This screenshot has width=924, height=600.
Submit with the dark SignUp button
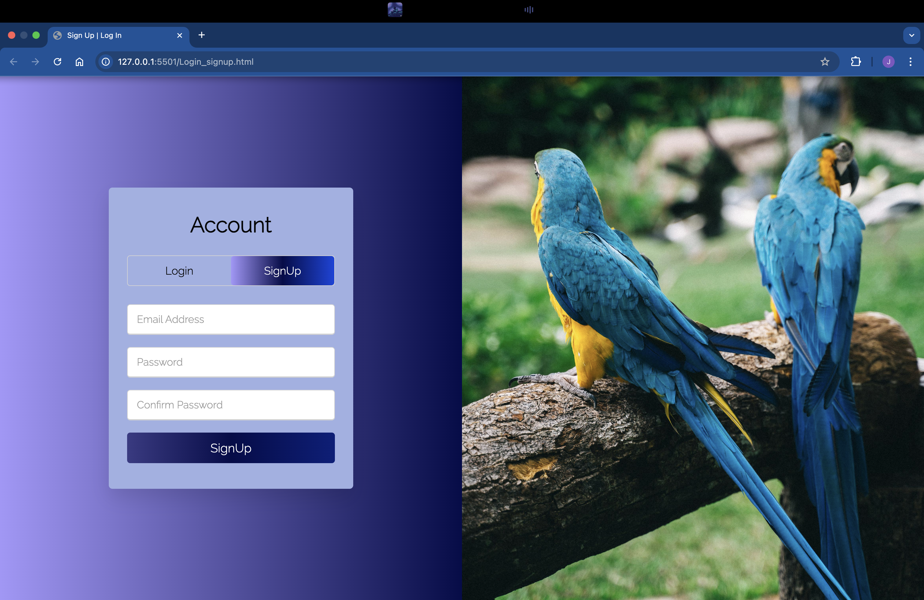click(x=231, y=448)
